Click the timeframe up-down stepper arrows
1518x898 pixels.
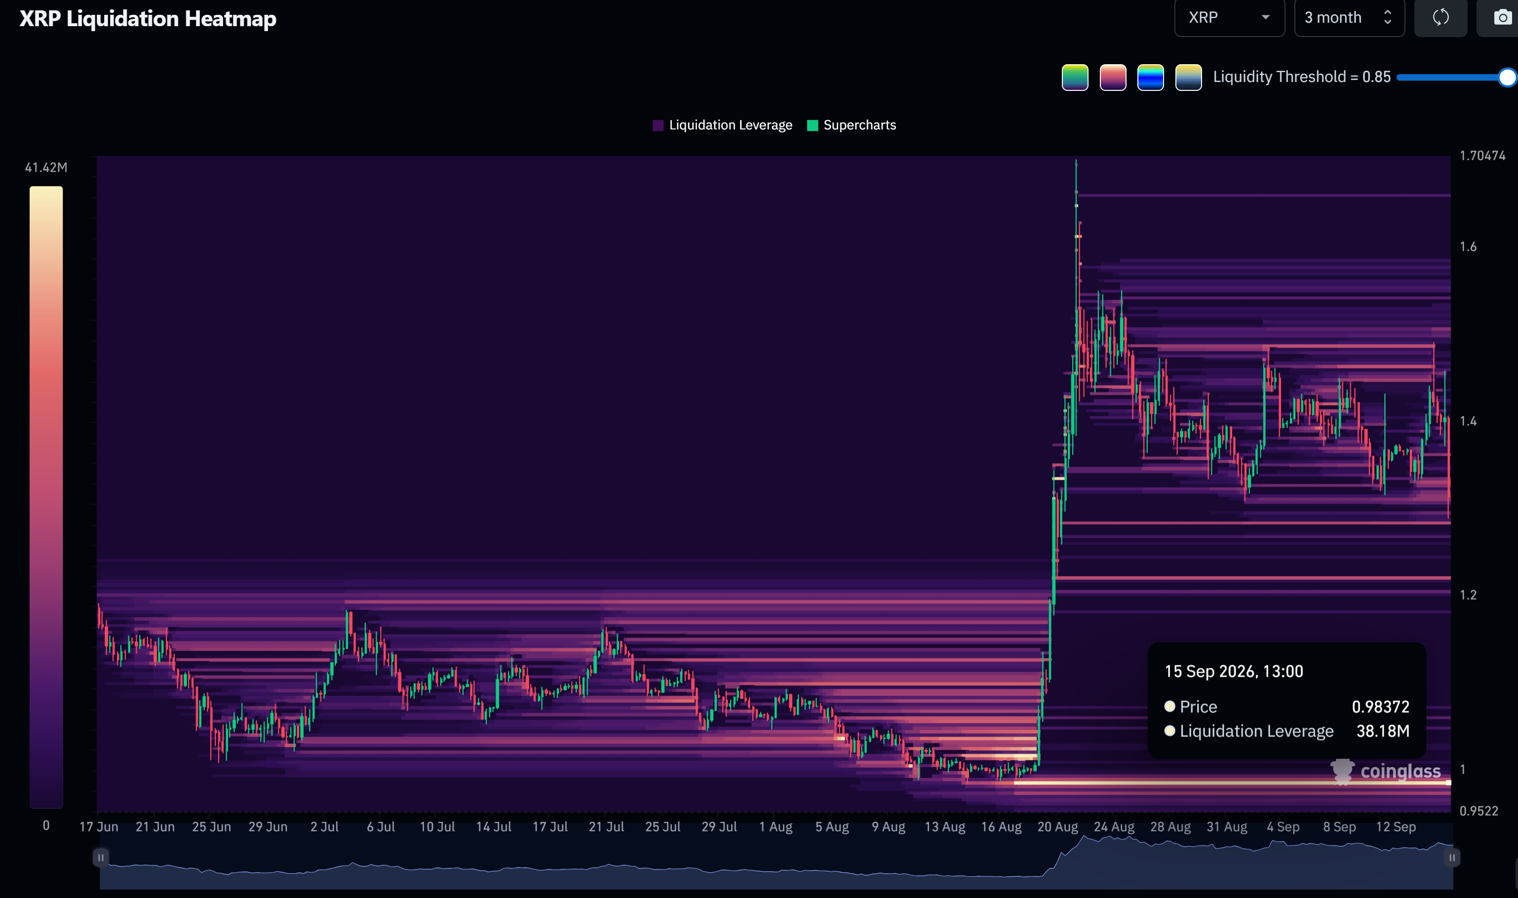point(1388,18)
